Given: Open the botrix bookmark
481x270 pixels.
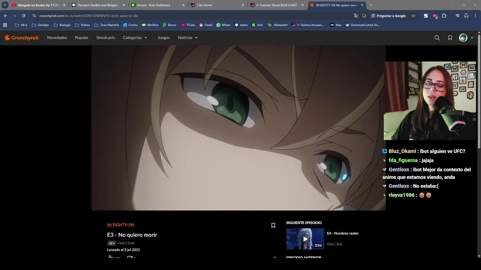Looking at the screenshot, I should pyautogui.click(x=241, y=25).
